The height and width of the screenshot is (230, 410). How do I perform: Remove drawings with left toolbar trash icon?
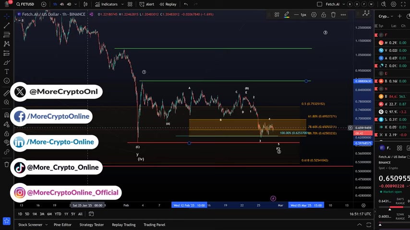[7, 164]
